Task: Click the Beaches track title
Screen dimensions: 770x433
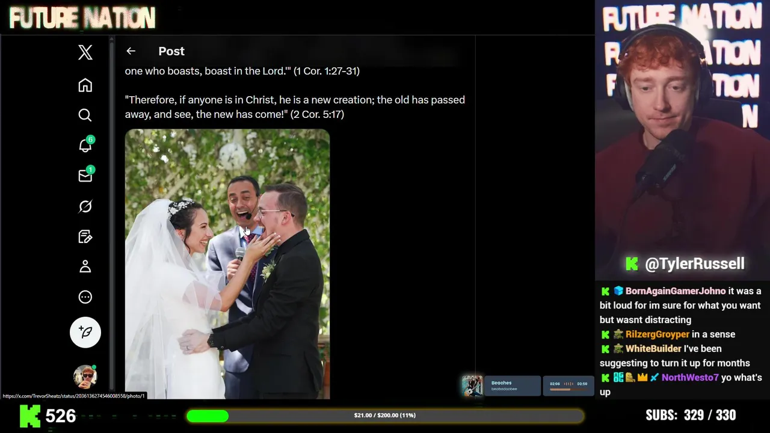Action: coord(501,382)
